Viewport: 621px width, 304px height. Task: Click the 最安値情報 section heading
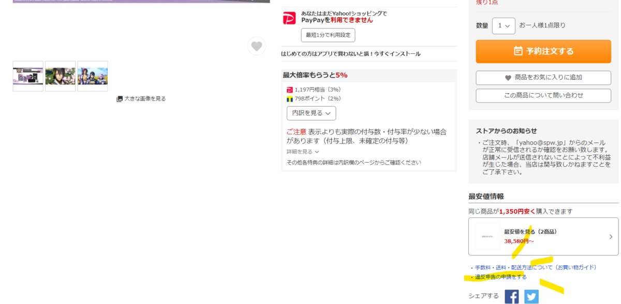[486, 196]
